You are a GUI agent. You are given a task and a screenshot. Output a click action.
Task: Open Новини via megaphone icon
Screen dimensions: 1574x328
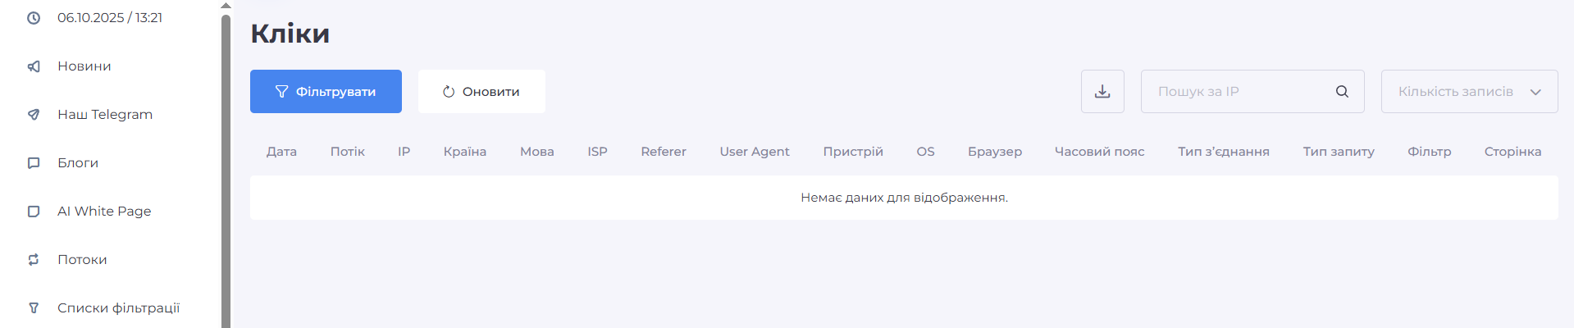click(x=34, y=66)
